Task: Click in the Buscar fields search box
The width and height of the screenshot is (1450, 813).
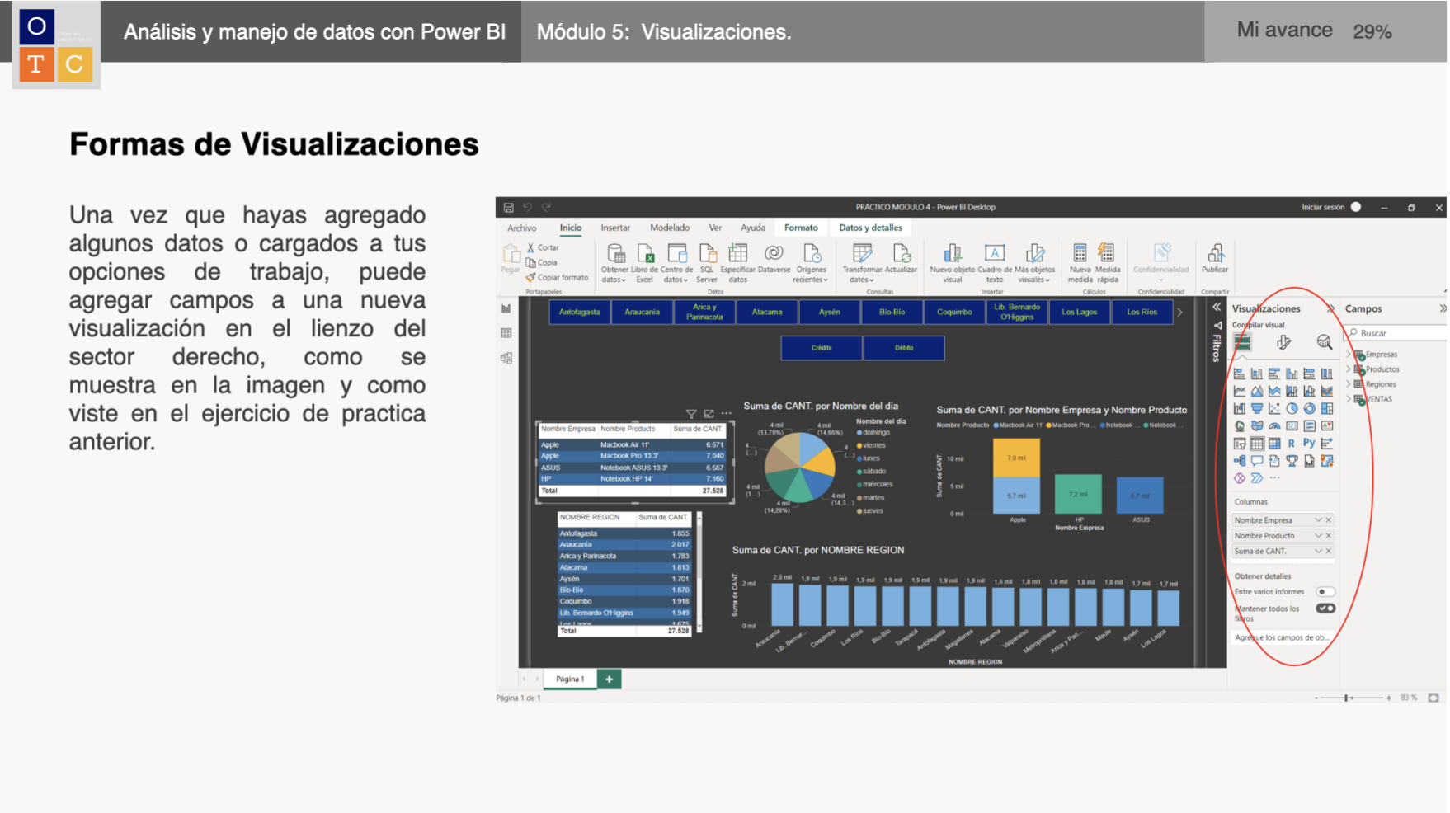Action: tap(1396, 333)
